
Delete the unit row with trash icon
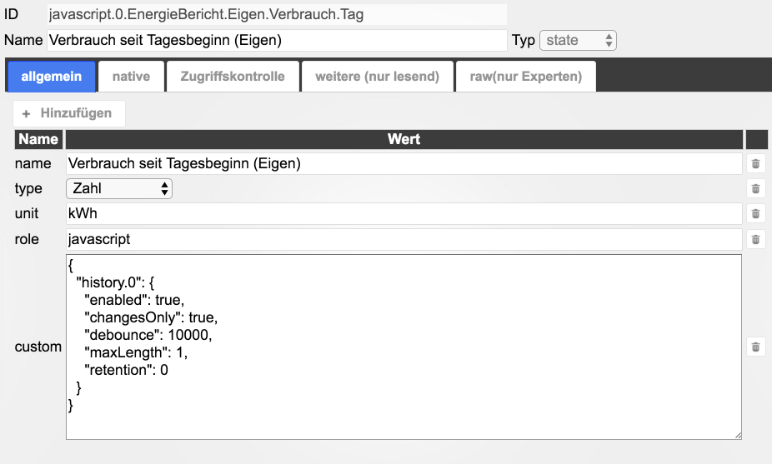coord(755,214)
